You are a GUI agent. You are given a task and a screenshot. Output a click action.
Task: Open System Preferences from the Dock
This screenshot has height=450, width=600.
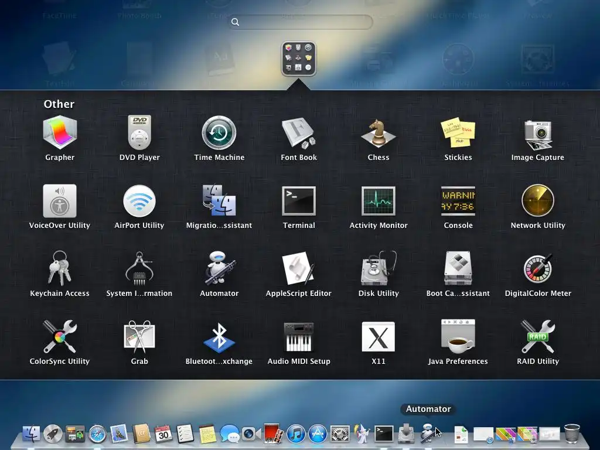click(x=340, y=434)
